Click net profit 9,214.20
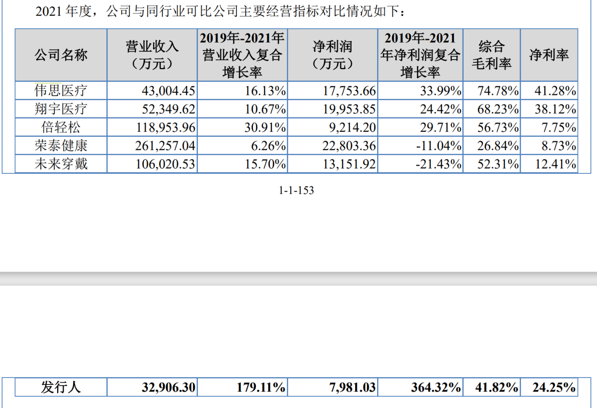 coord(352,127)
